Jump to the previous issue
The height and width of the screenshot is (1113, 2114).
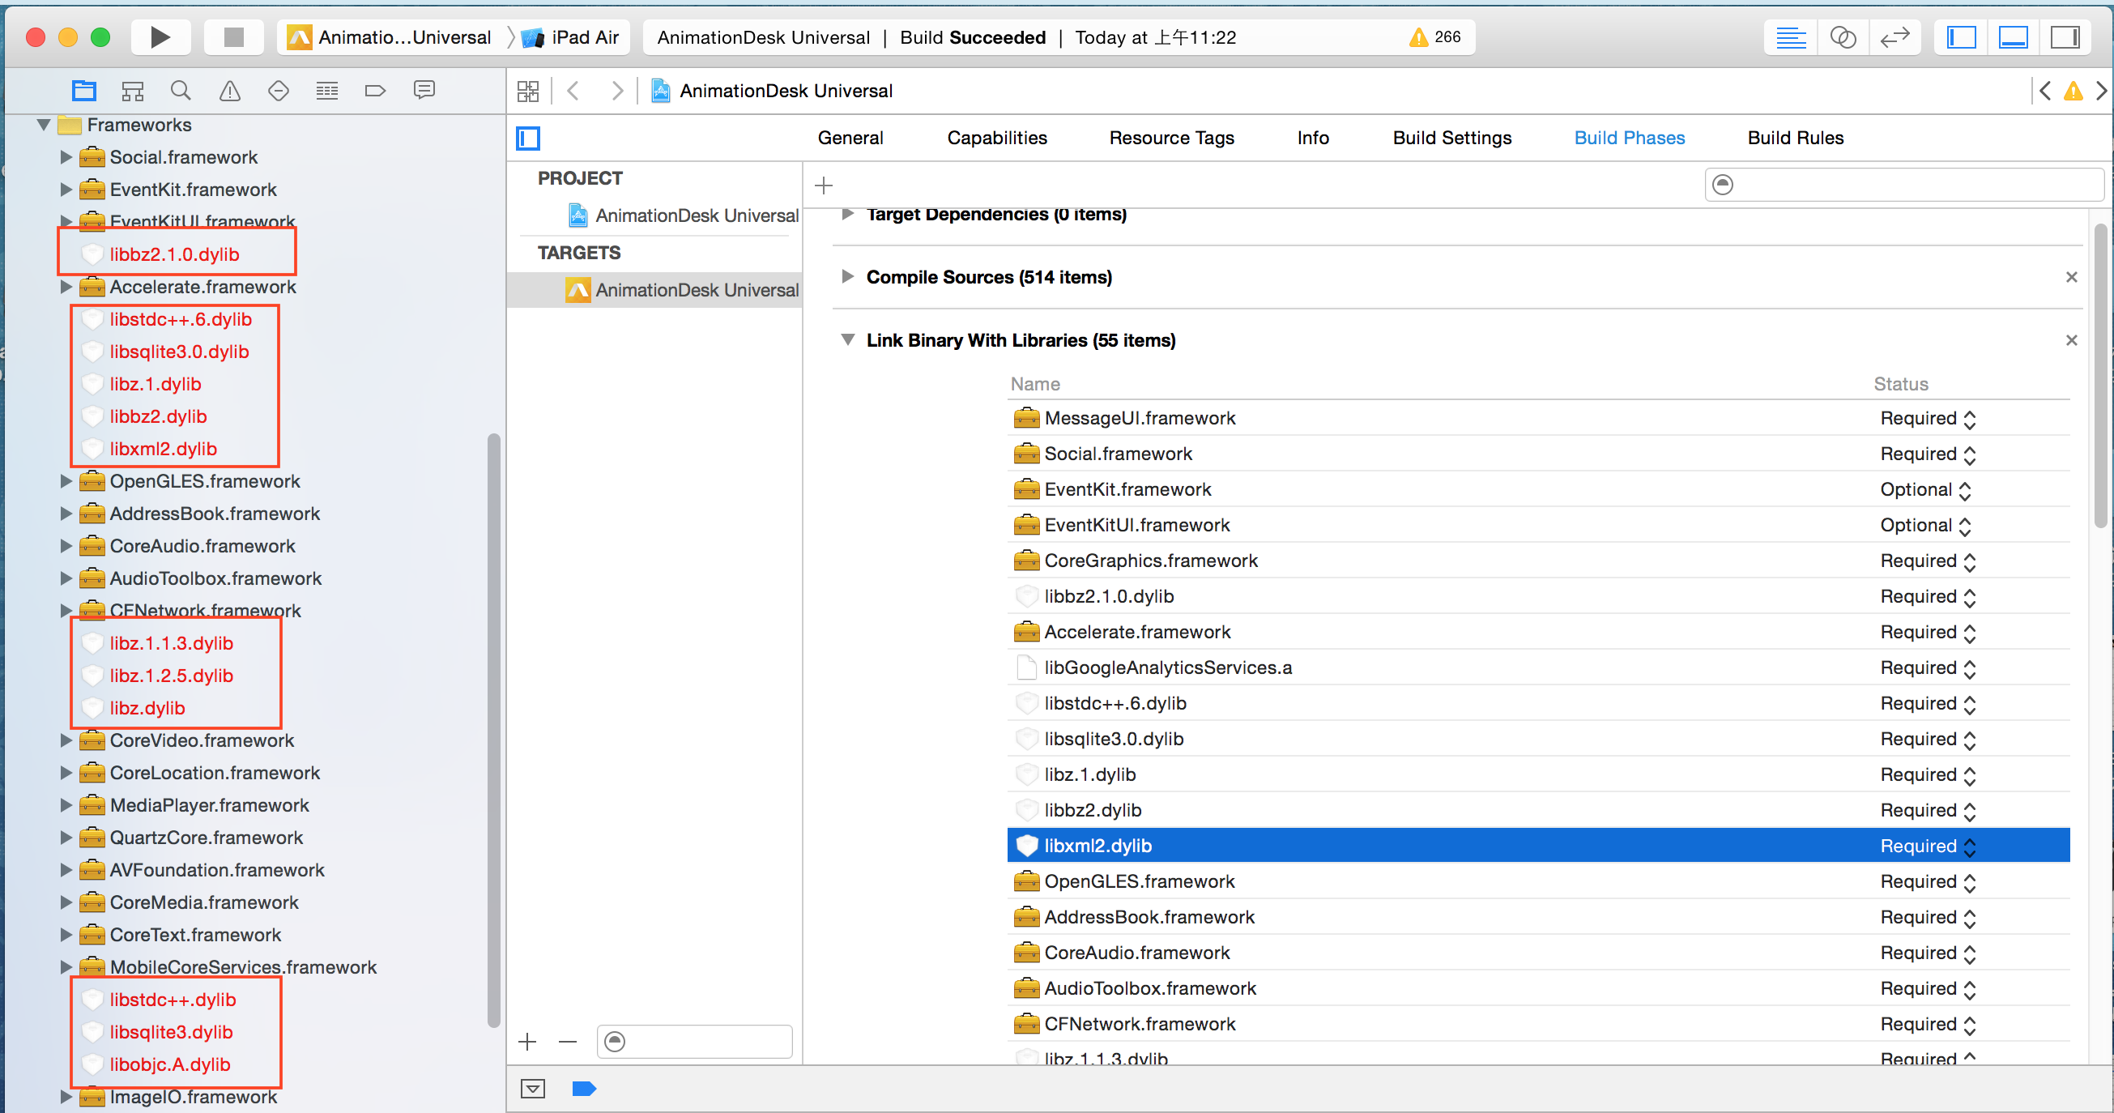(2045, 90)
